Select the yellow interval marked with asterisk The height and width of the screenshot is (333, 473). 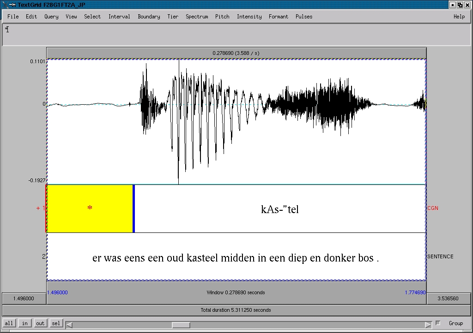tap(90, 208)
